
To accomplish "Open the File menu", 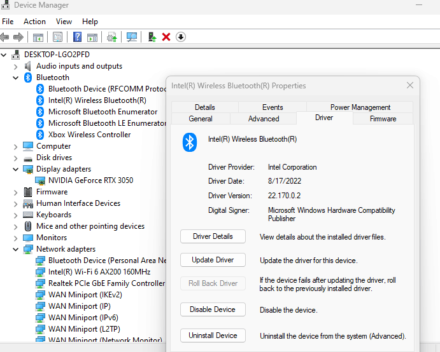I will click(x=8, y=22).
